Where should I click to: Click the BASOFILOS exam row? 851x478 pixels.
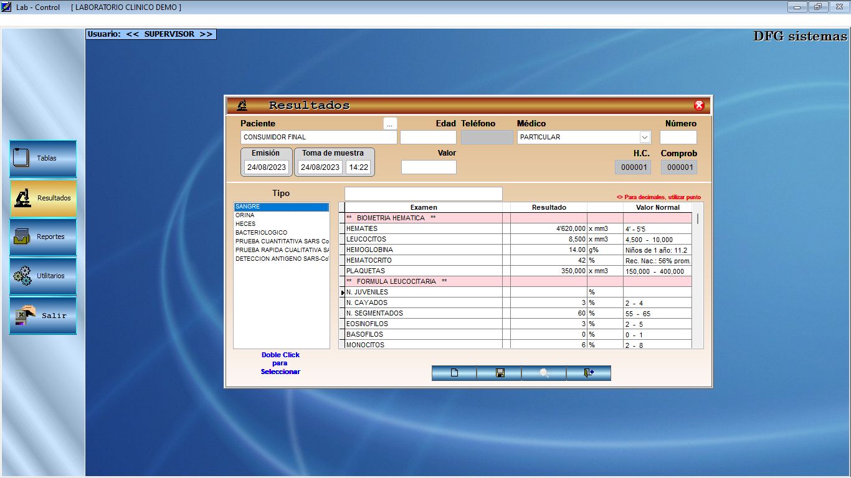click(424, 335)
